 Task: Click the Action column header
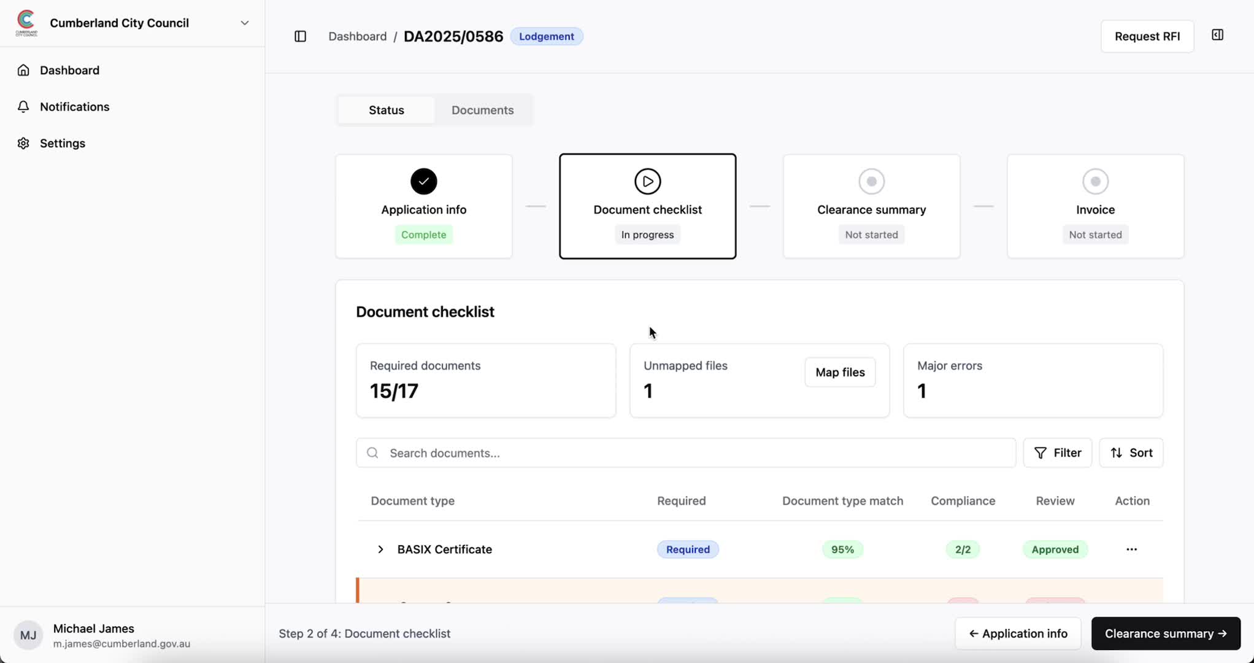click(x=1133, y=501)
